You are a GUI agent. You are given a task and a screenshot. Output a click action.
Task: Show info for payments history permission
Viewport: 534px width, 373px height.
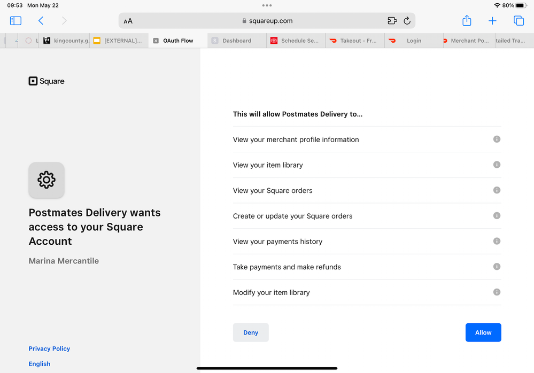click(x=497, y=241)
